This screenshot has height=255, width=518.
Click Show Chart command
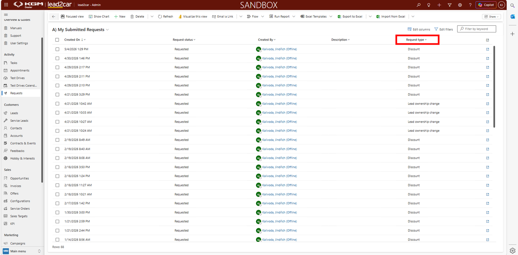tap(99, 17)
